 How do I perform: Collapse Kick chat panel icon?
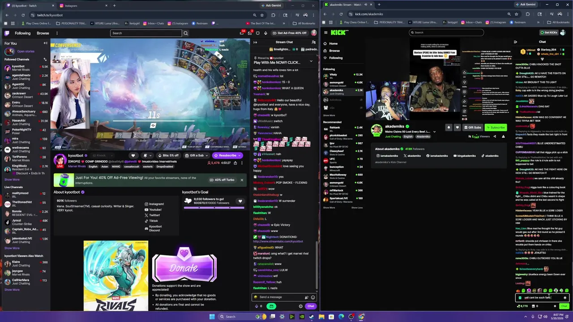point(515,42)
